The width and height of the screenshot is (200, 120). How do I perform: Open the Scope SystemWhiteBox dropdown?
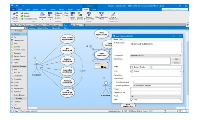point(140,67)
